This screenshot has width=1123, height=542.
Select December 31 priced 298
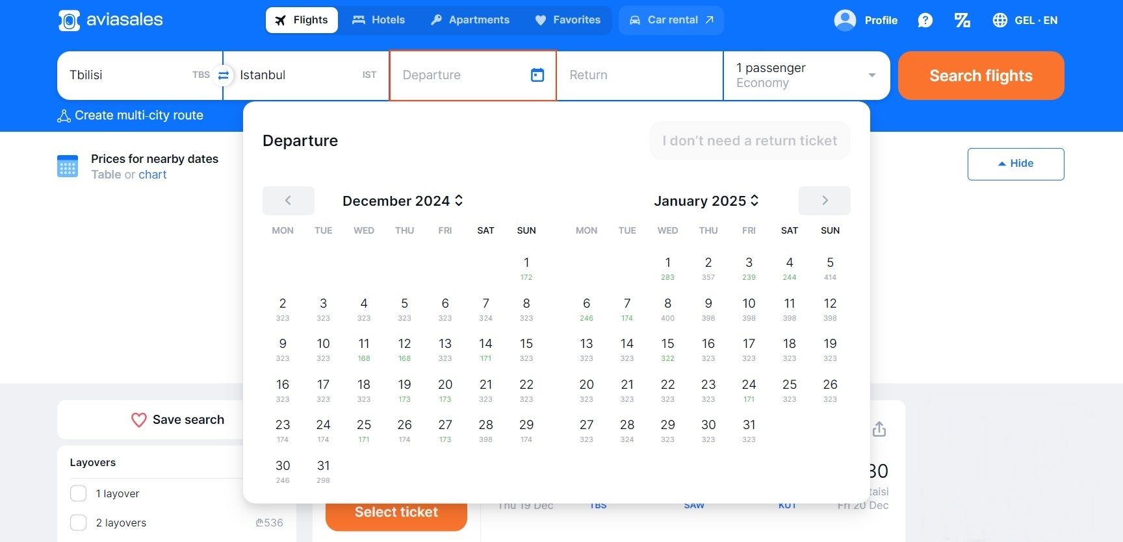(x=323, y=471)
